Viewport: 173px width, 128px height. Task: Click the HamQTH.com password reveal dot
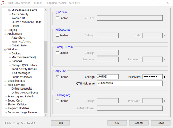[164, 59]
